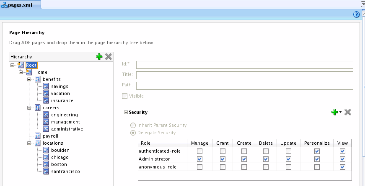Screen dimensions: 365x186
Task: Uncheck Personalize for authenticated-role
Action: pos(317,151)
